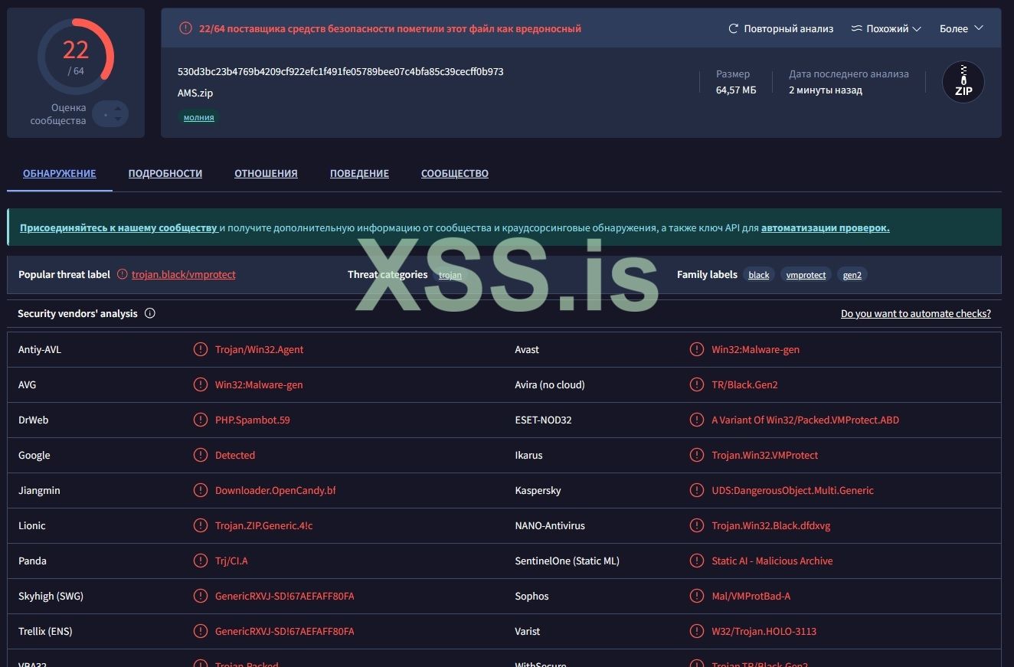The image size is (1014, 667).
Task: Click the warning icon in Skyhigh (SWG) row
Action: [201, 596]
